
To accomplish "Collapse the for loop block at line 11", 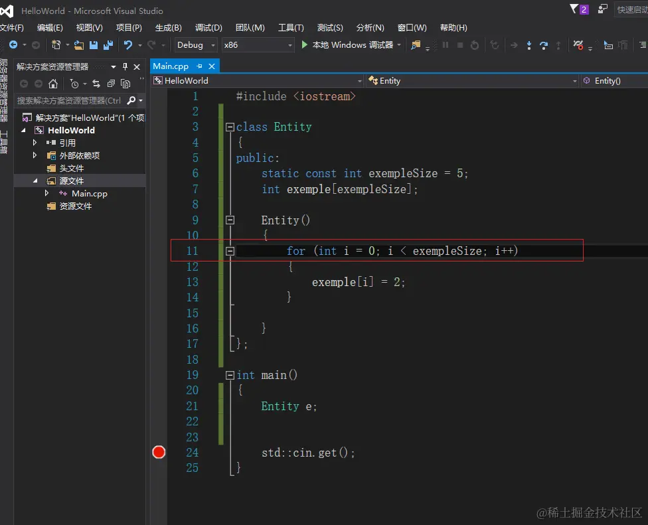I will 230,251.
